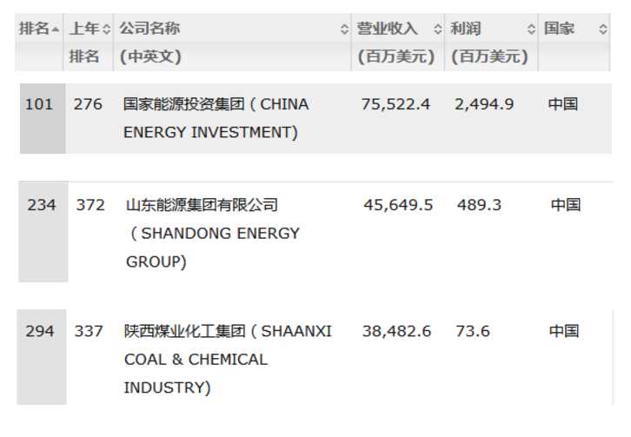631x437 pixels.
Task: Click the 国家 column header label
Action: [x=560, y=29]
